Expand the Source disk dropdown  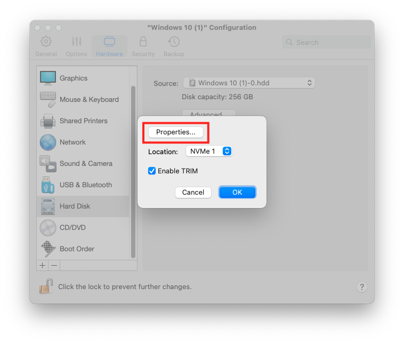(249, 83)
